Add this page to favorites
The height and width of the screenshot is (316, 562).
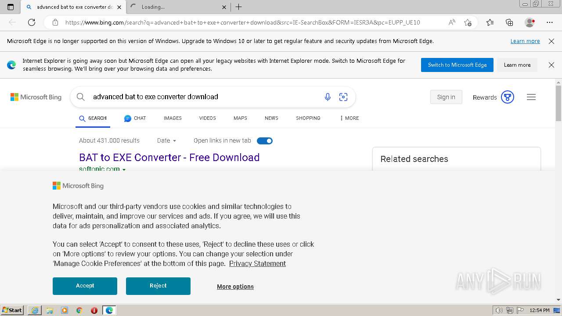(x=468, y=22)
